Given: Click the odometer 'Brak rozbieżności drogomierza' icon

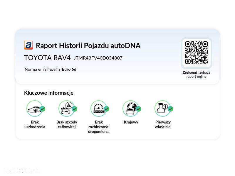Looking at the screenshot, I should [x=100, y=109].
